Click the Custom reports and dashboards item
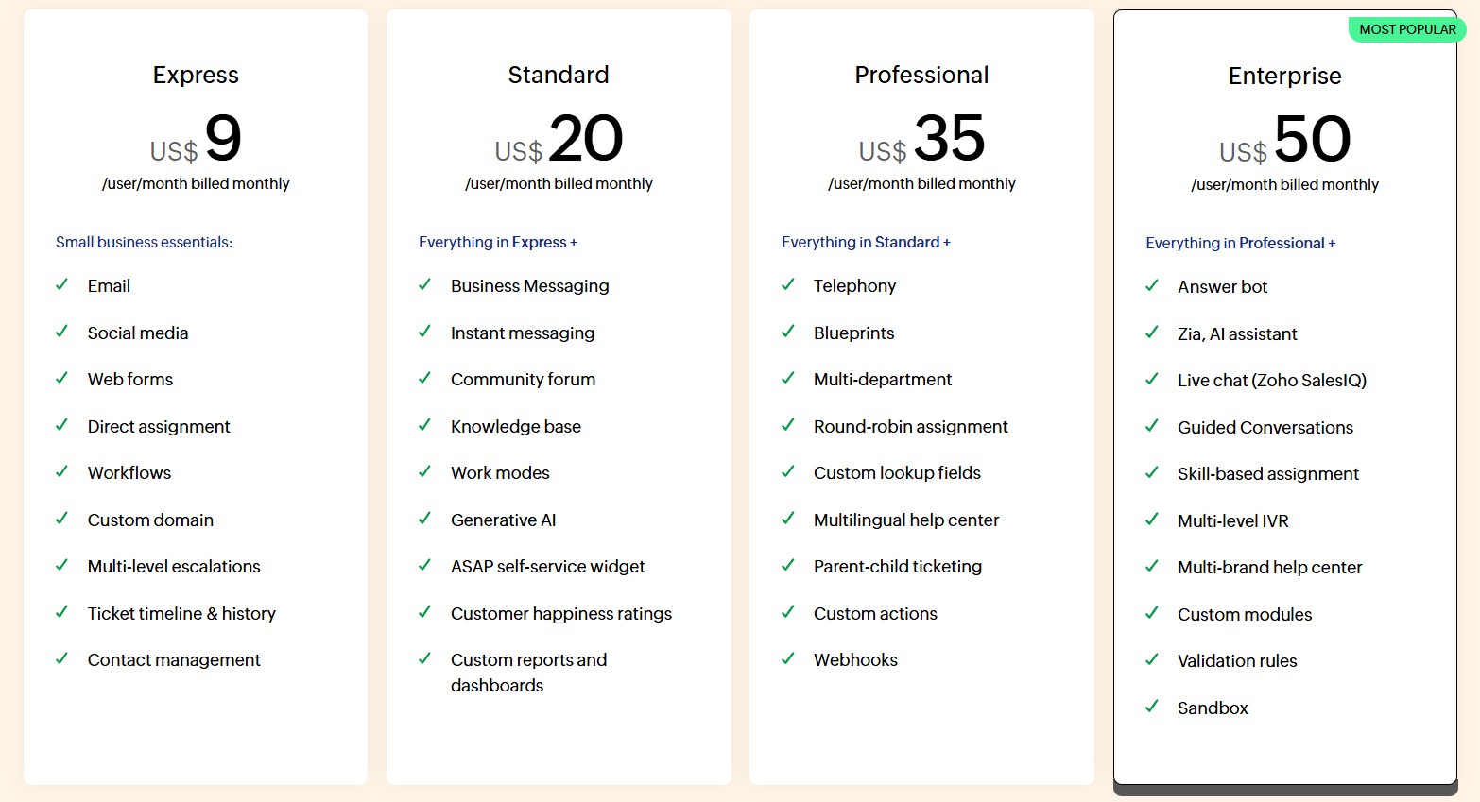Image resolution: width=1480 pixels, height=802 pixels. pyautogui.click(x=528, y=673)
